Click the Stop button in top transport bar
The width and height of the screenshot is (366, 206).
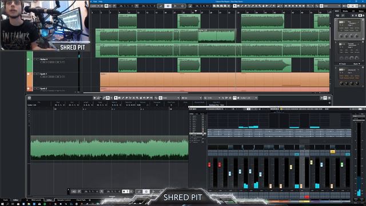click(168, 6)
